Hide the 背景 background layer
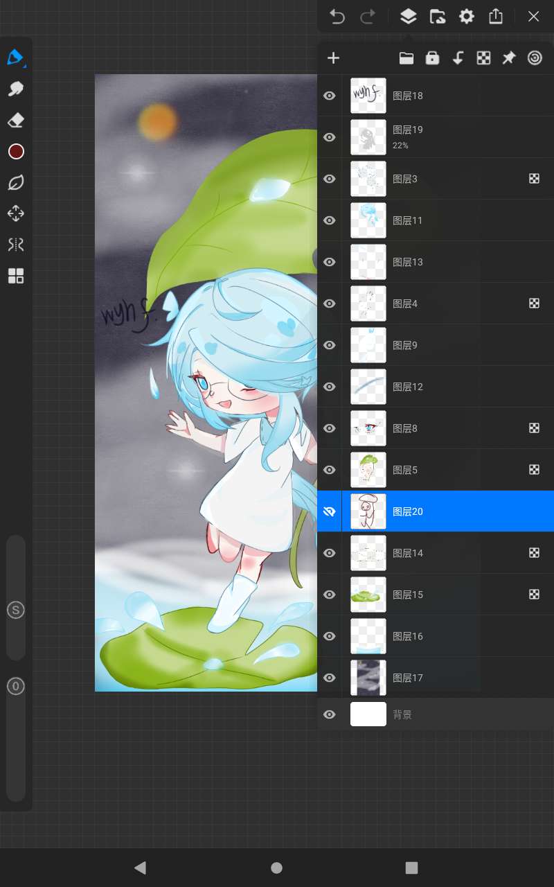The image size is (554, 887). tap(330, 714)
